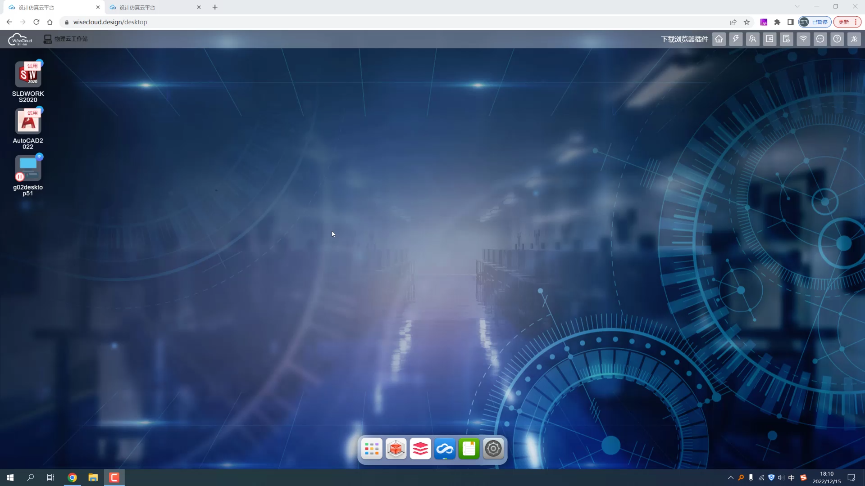Click the share page icon in address bar
865x486 pixels.
coord(733,22)
